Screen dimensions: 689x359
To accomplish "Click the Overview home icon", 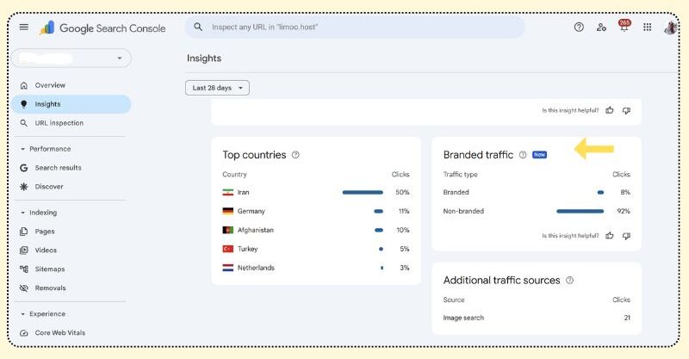I will click(x=24, y=85).
